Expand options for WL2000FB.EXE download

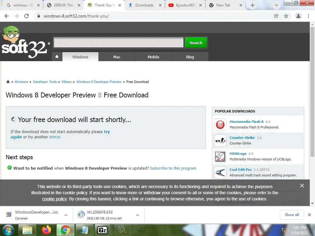(x=138, y=215)
